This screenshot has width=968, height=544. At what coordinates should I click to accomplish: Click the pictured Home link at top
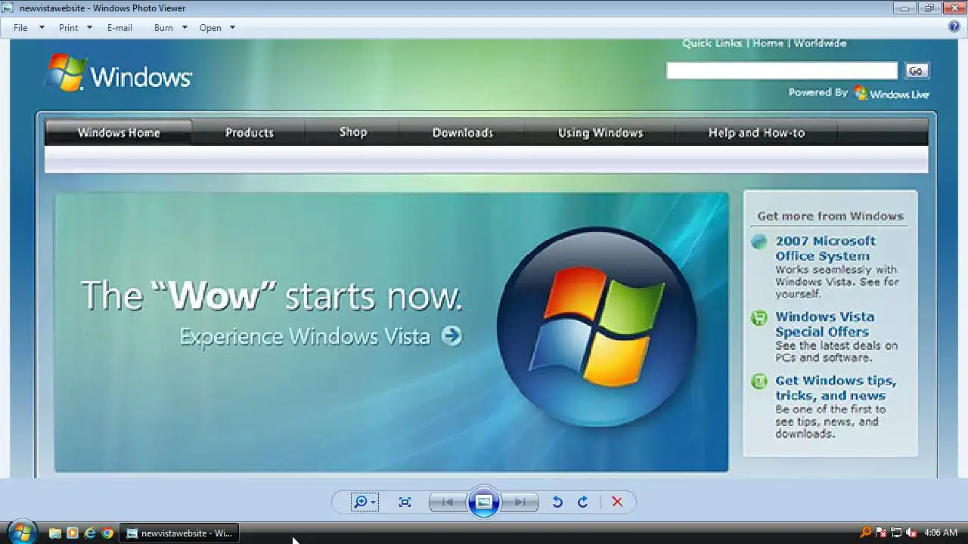pyautogui.click(x=768, y=43)
